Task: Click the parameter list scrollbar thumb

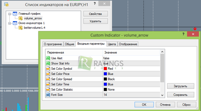Action: click(x=162, y=68)
